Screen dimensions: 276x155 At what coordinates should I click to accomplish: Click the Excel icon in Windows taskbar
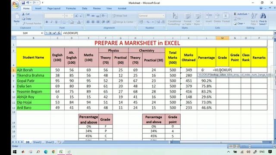tap(61, 152)
